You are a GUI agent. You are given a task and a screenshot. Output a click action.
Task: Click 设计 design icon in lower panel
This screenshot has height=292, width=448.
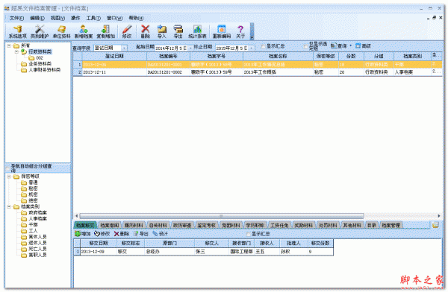coord(160,234)
